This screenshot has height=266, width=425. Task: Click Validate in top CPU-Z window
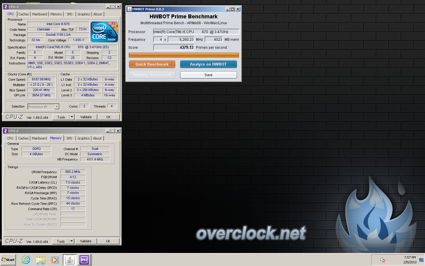[x=86, y=117]
